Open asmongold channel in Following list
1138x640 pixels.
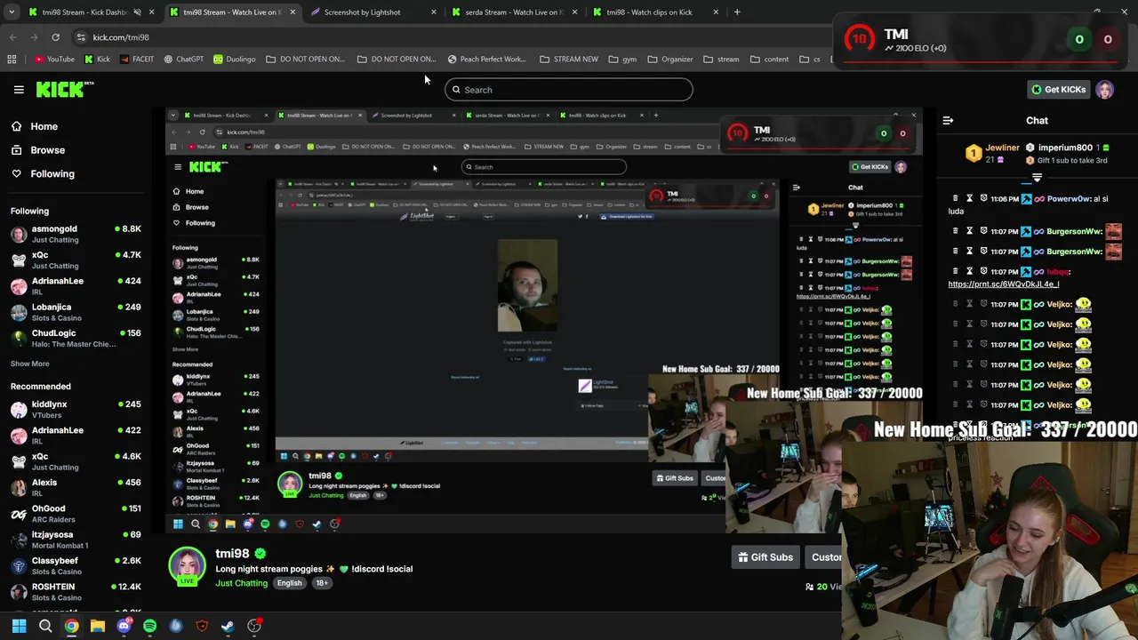tap(76, 235)
